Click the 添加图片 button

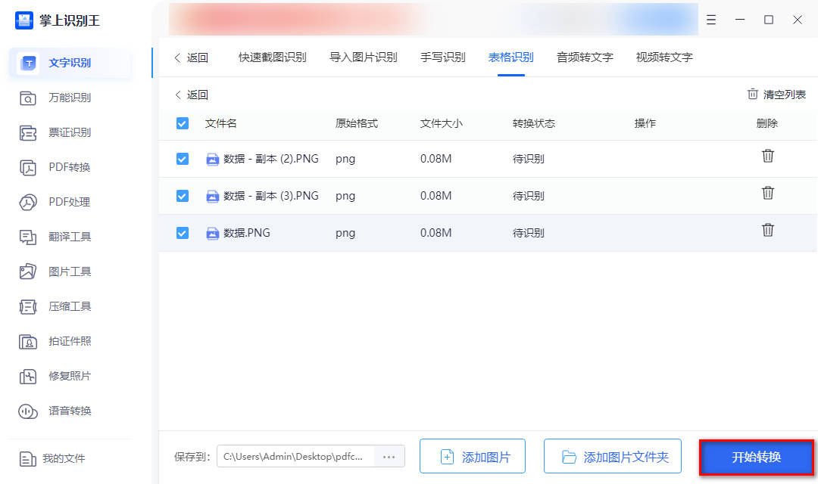pos(473,456)
